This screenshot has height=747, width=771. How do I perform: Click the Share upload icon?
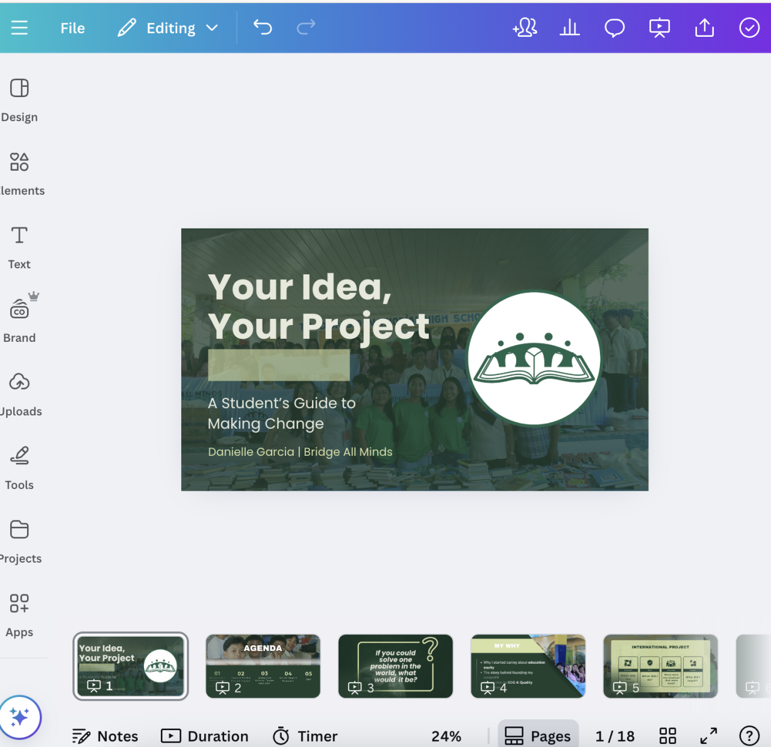pos(704,28)
